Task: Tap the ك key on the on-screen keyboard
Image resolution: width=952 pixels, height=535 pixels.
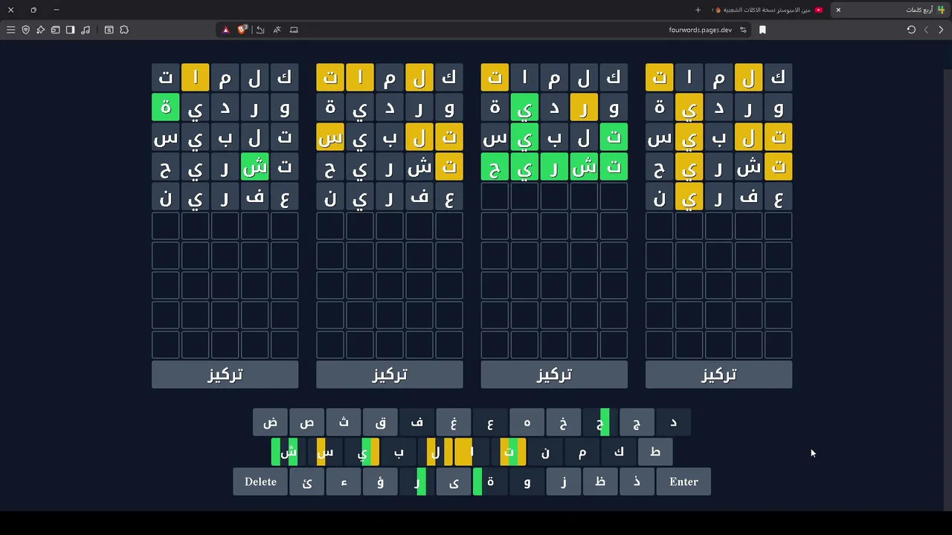Action: point(618,452)
